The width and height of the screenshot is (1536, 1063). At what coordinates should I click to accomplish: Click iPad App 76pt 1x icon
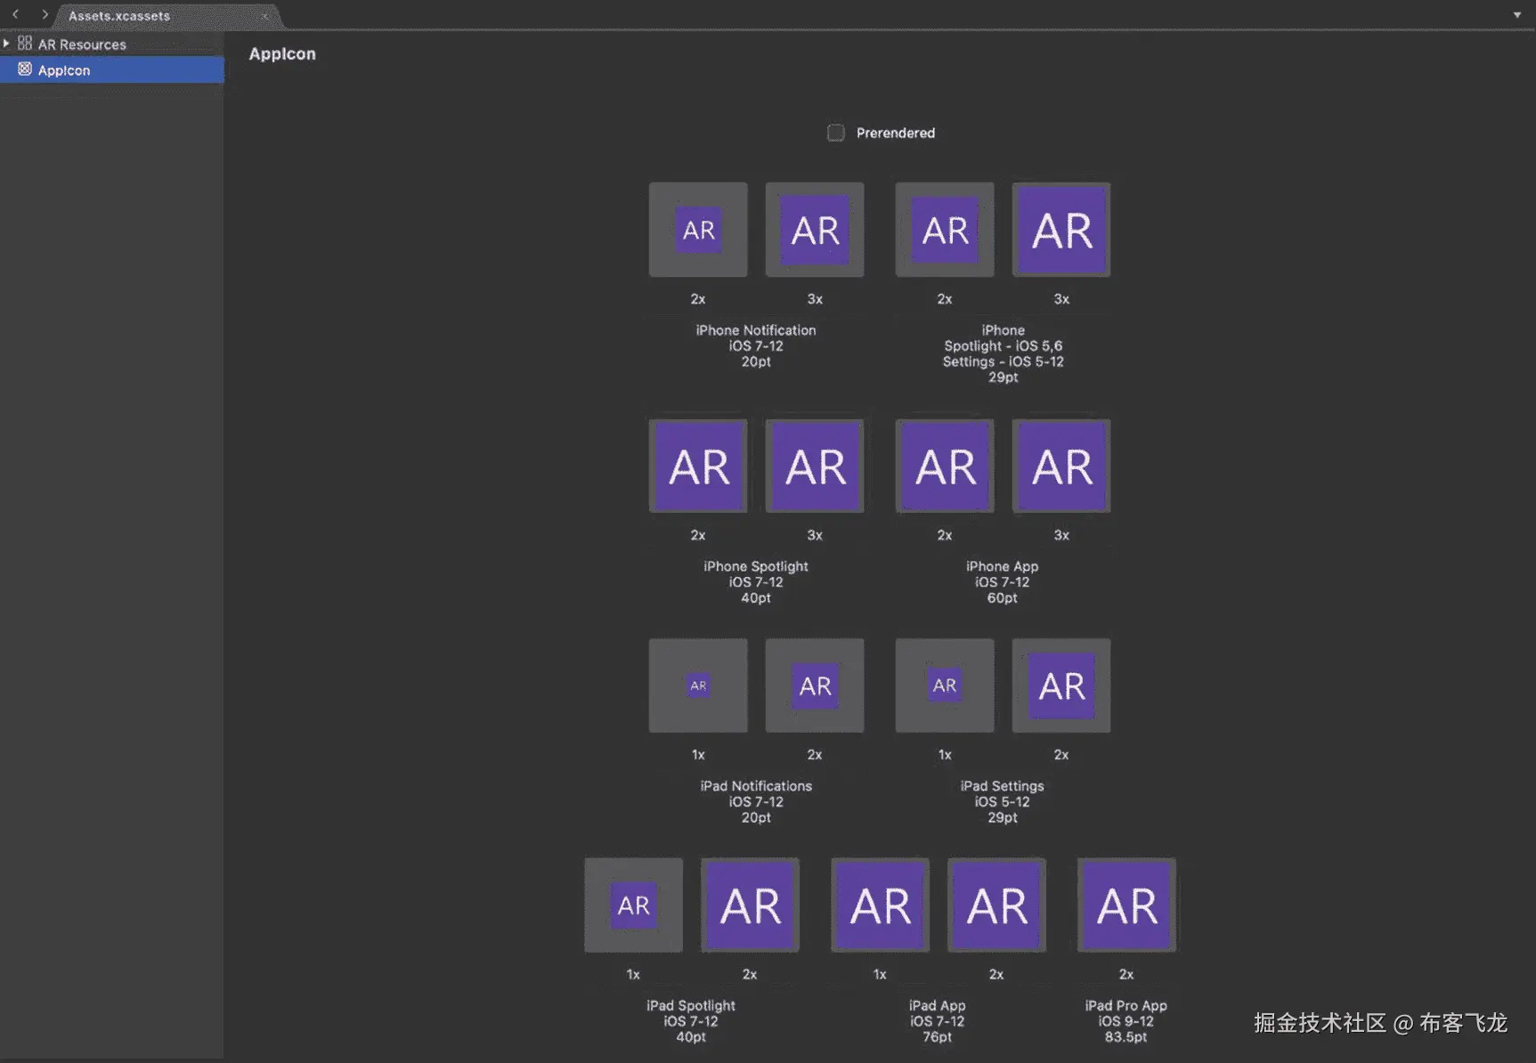click(x=880, y=905)
